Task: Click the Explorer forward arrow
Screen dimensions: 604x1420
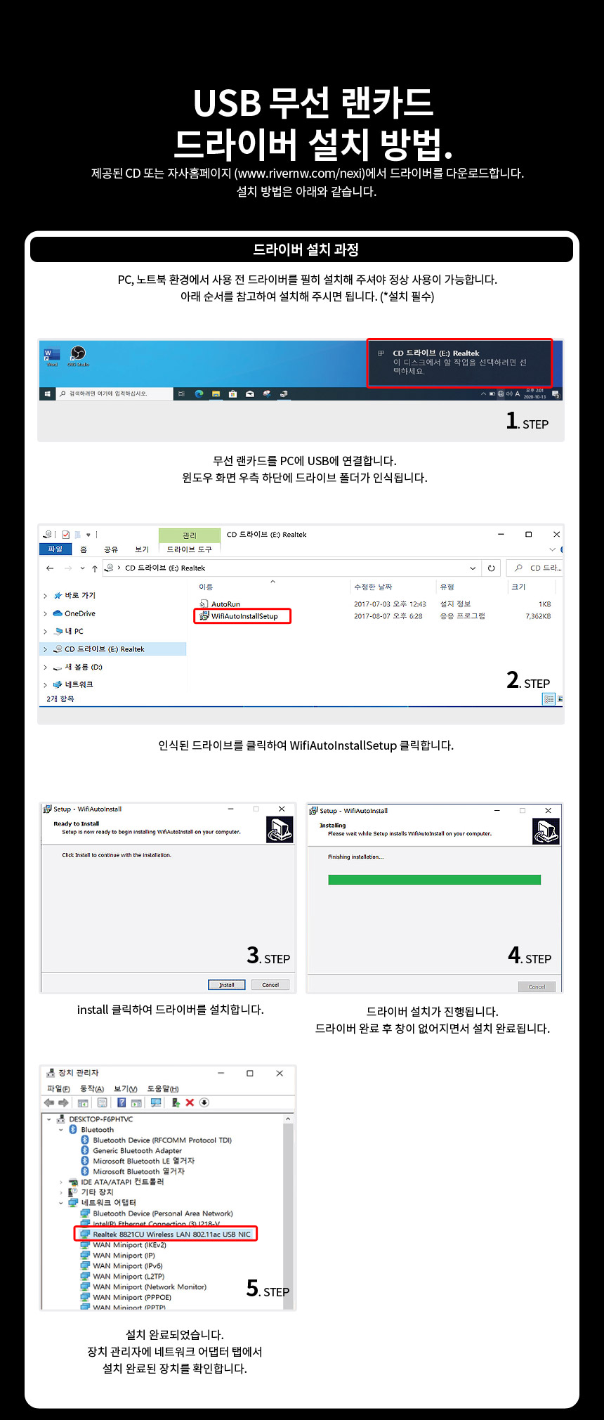Action: 68,568
